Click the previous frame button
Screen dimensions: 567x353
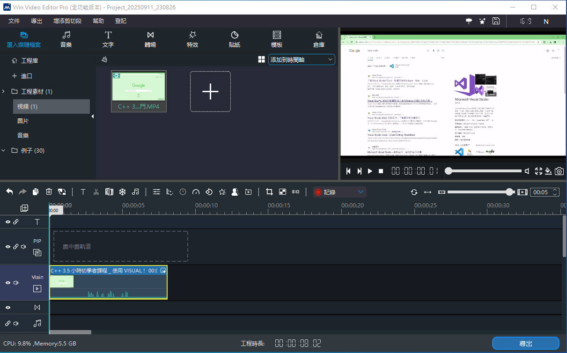[348, 171]
